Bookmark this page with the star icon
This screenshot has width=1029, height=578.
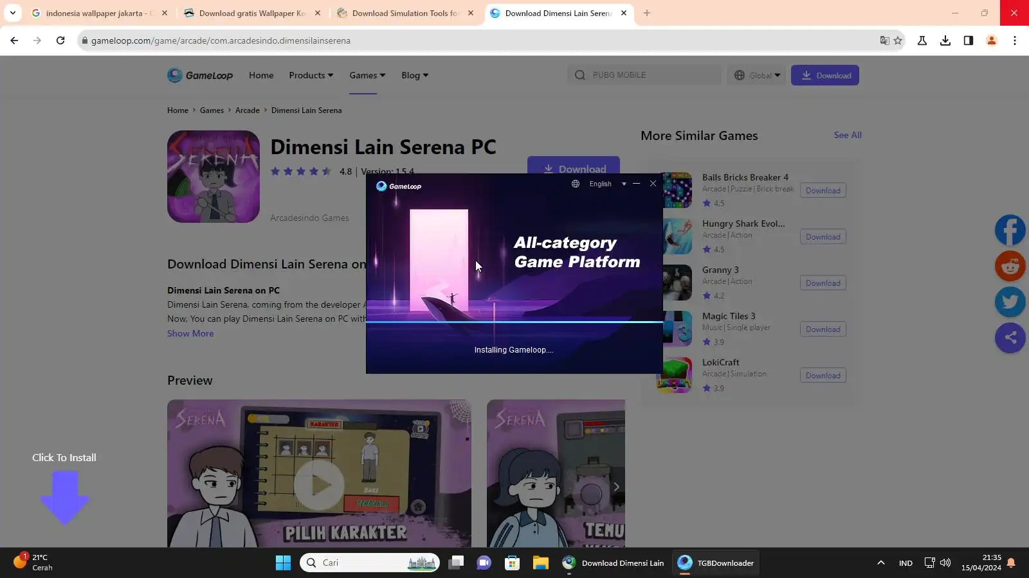pos(898,40)
